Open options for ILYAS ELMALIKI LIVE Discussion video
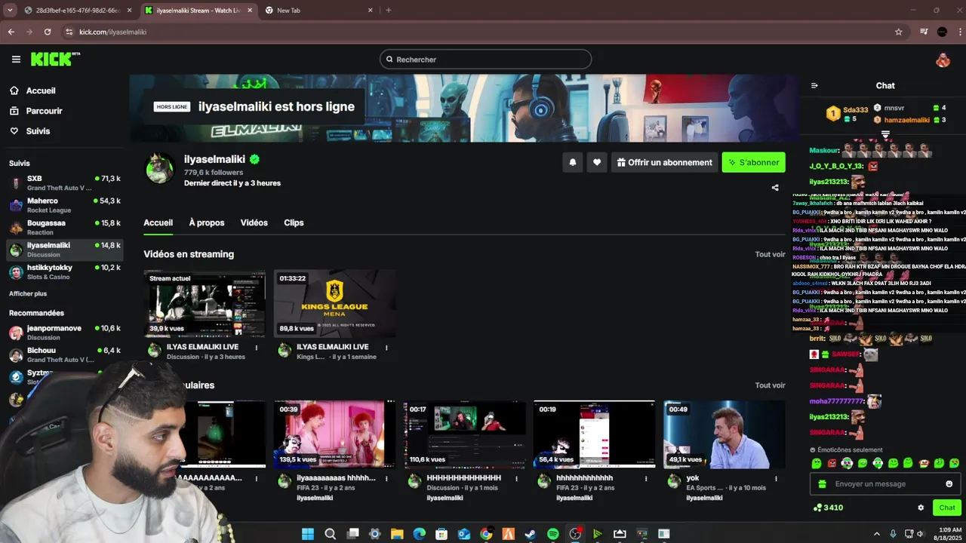 click(x=257, y=348)
